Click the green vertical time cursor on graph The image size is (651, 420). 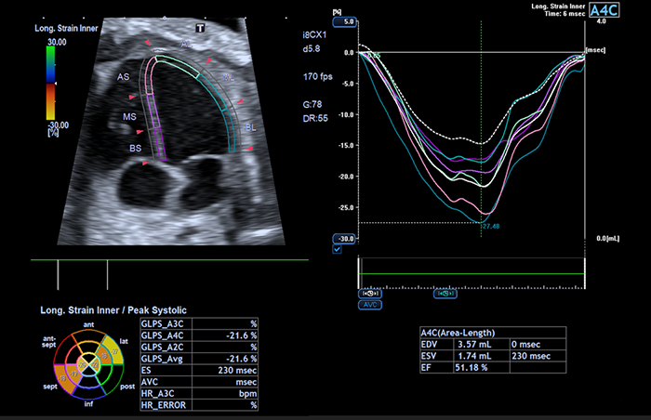[481, 128]
